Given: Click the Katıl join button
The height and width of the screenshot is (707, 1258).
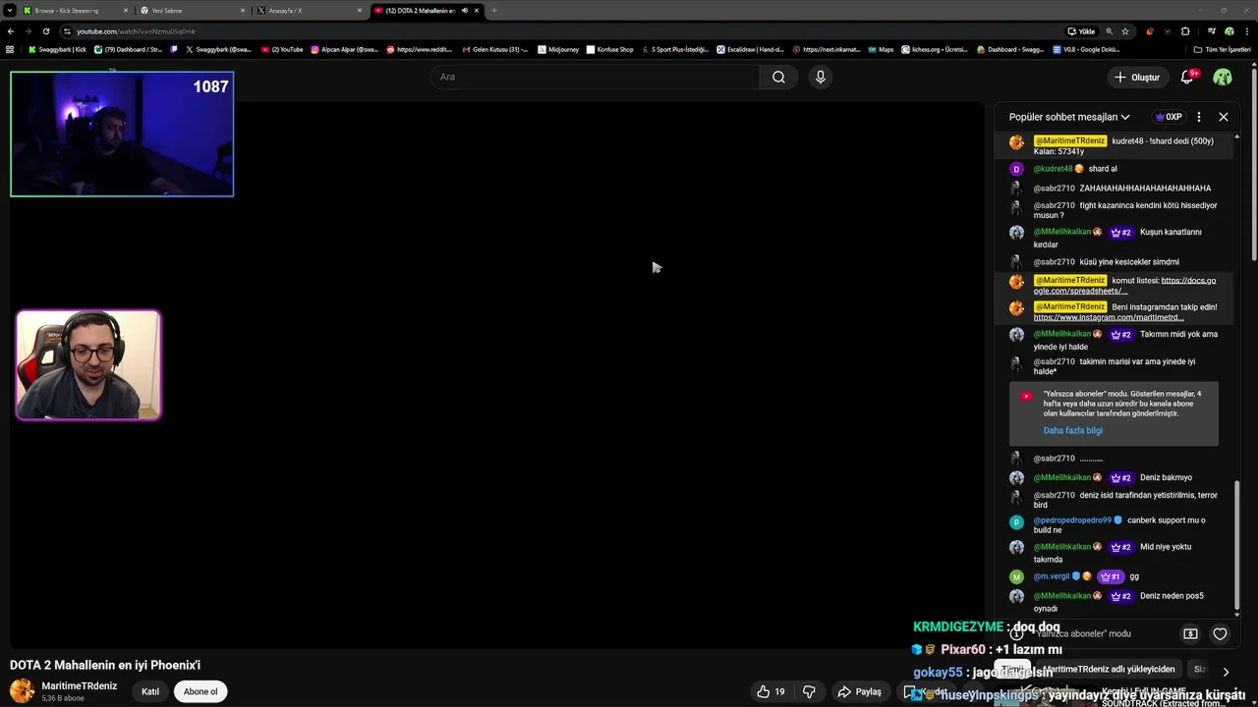Looking at the screenshot, I should point(150,691).
